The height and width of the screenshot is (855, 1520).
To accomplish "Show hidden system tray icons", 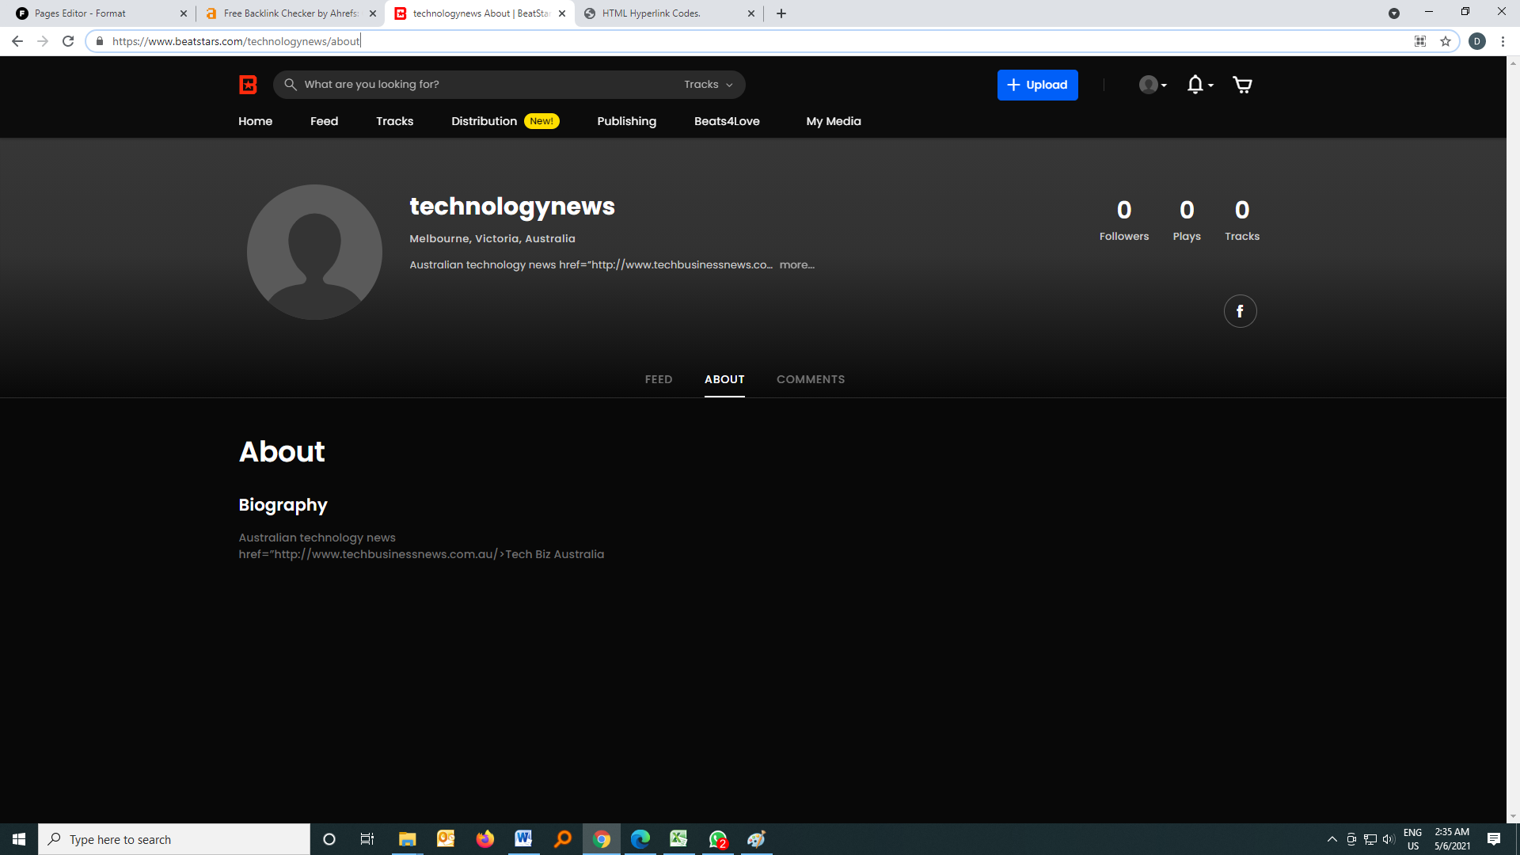I will click(1332, 839).
